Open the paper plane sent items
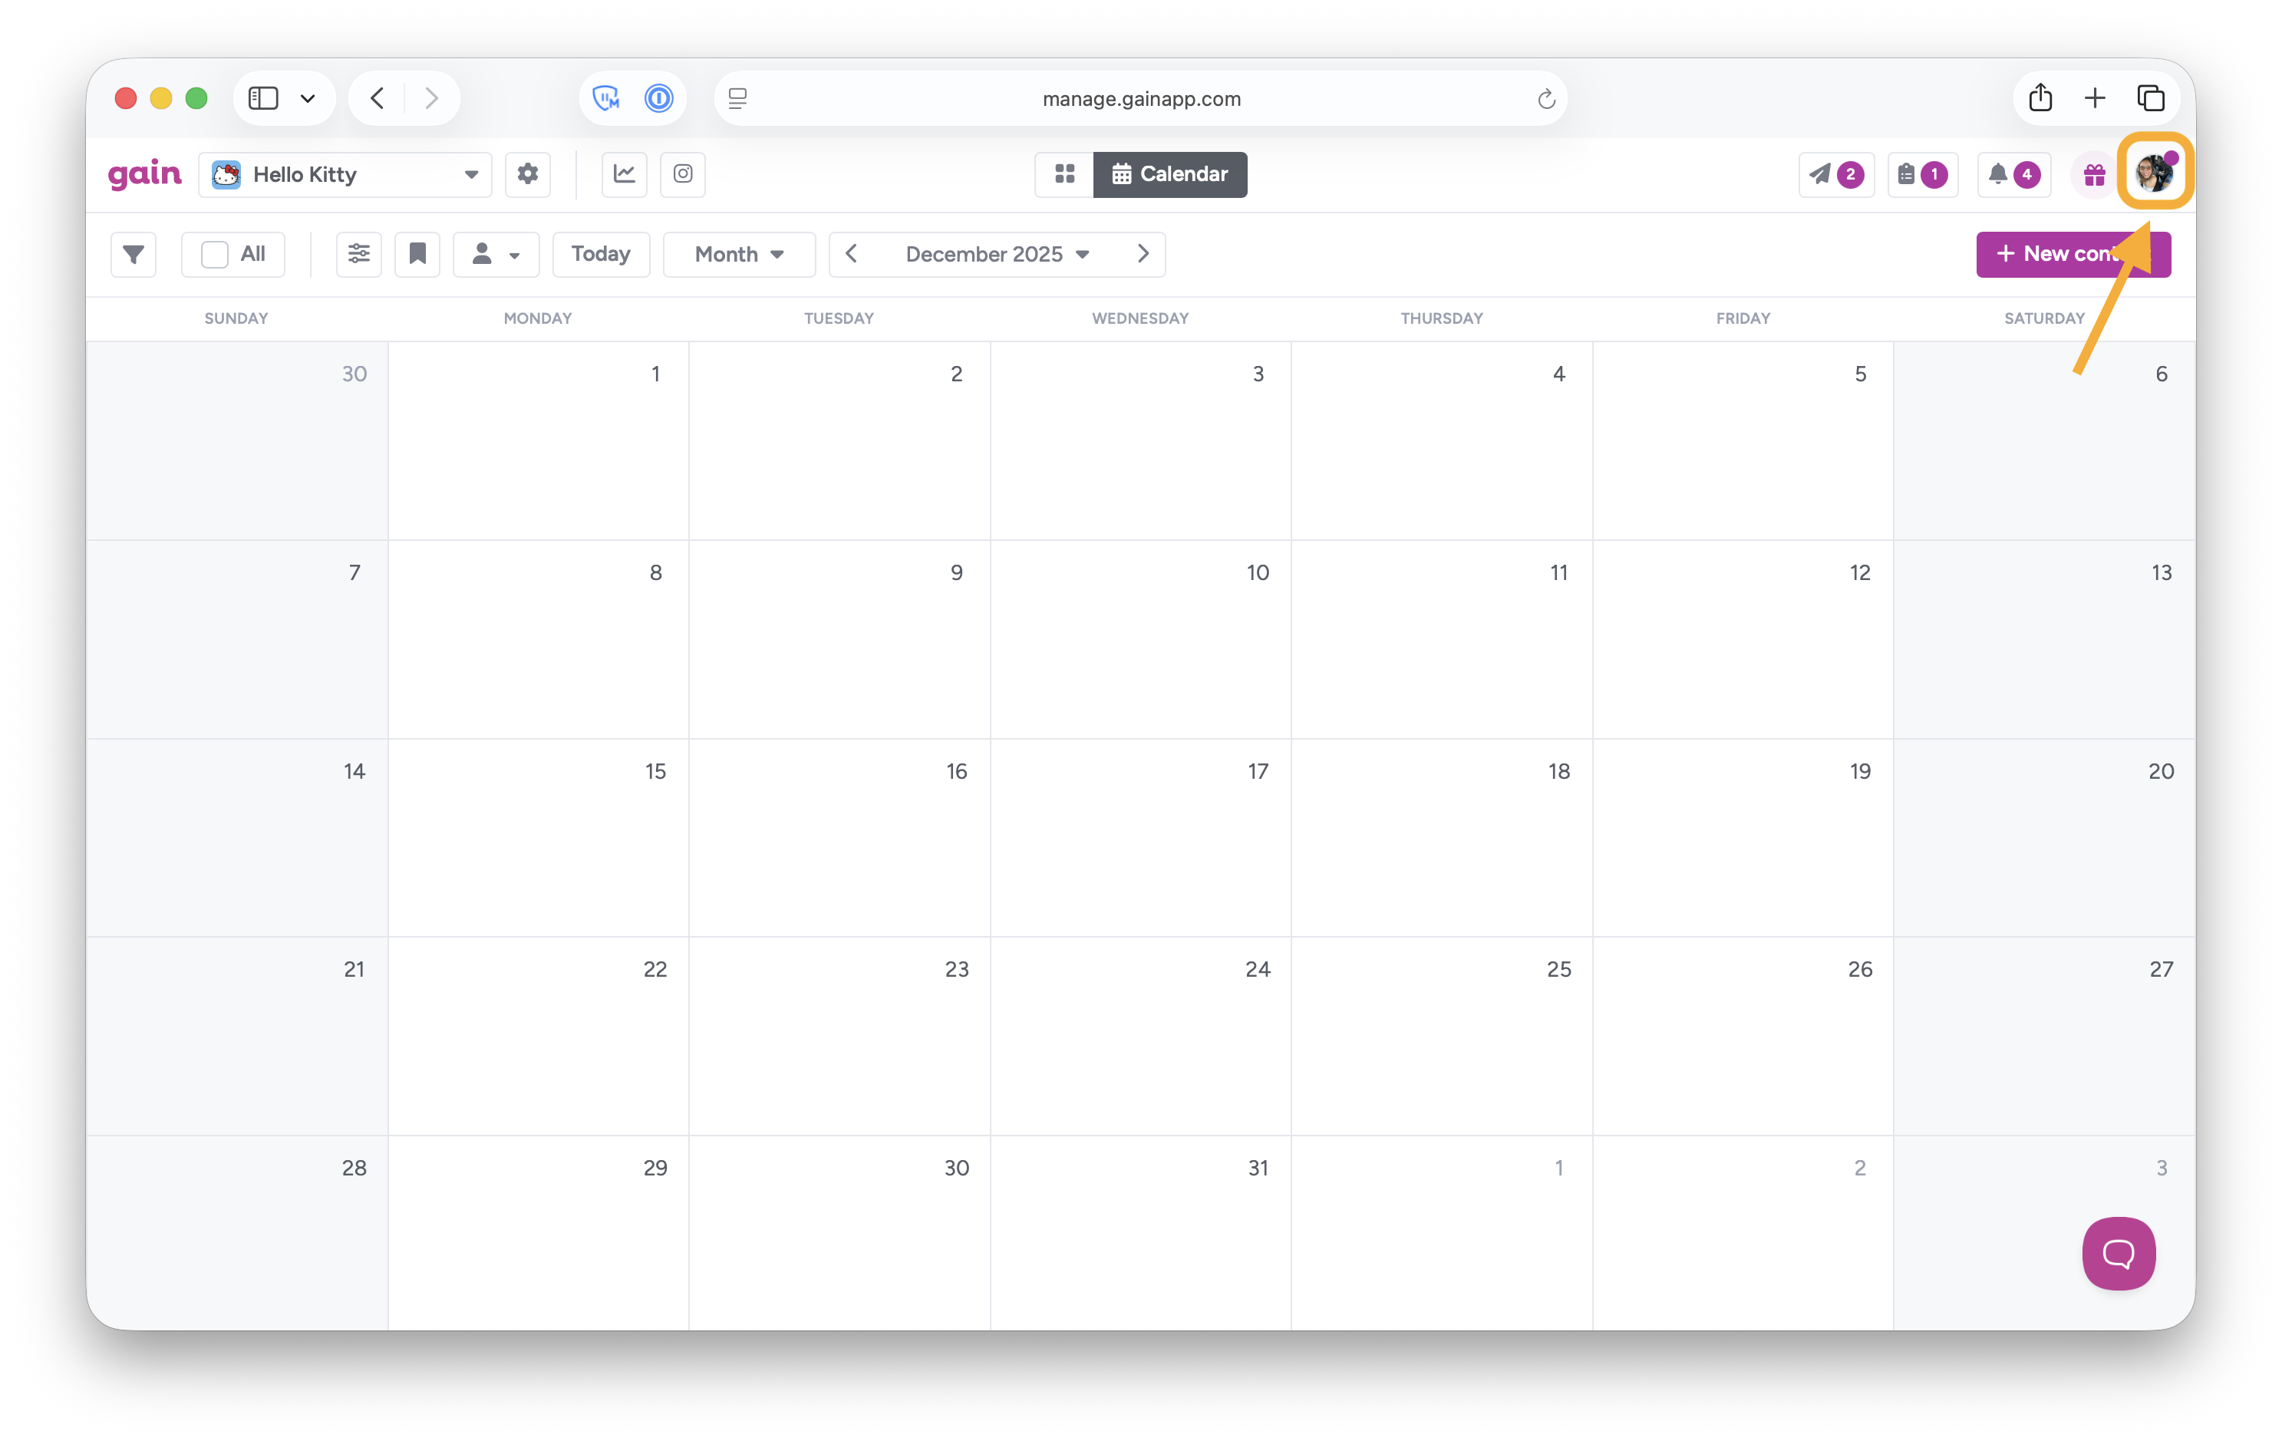This screenshot has height=1444, width=2282. (x=1835, y=174)
